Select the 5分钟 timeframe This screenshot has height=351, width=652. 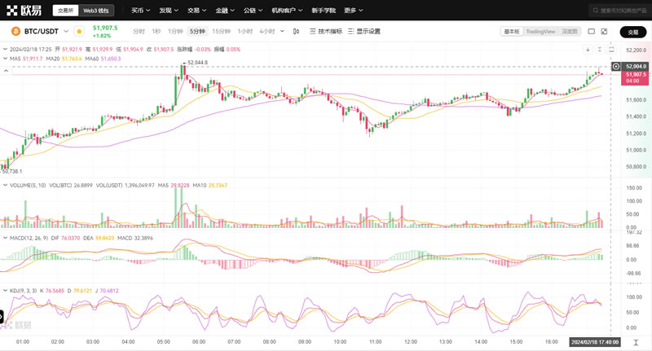[197, 31]
